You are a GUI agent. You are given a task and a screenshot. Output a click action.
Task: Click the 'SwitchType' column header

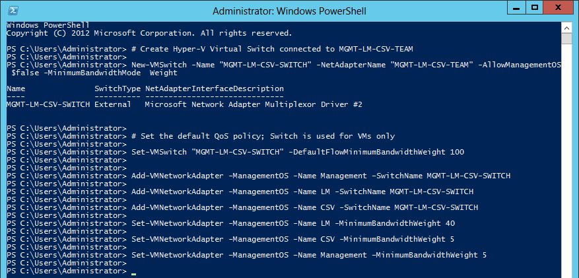[114, 88]
